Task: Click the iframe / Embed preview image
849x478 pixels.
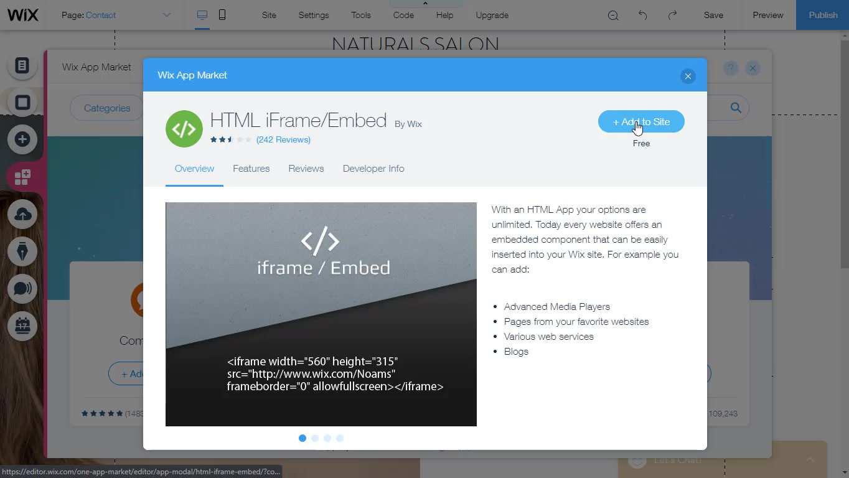Action: pyautogui.click(x=321, y=314)
